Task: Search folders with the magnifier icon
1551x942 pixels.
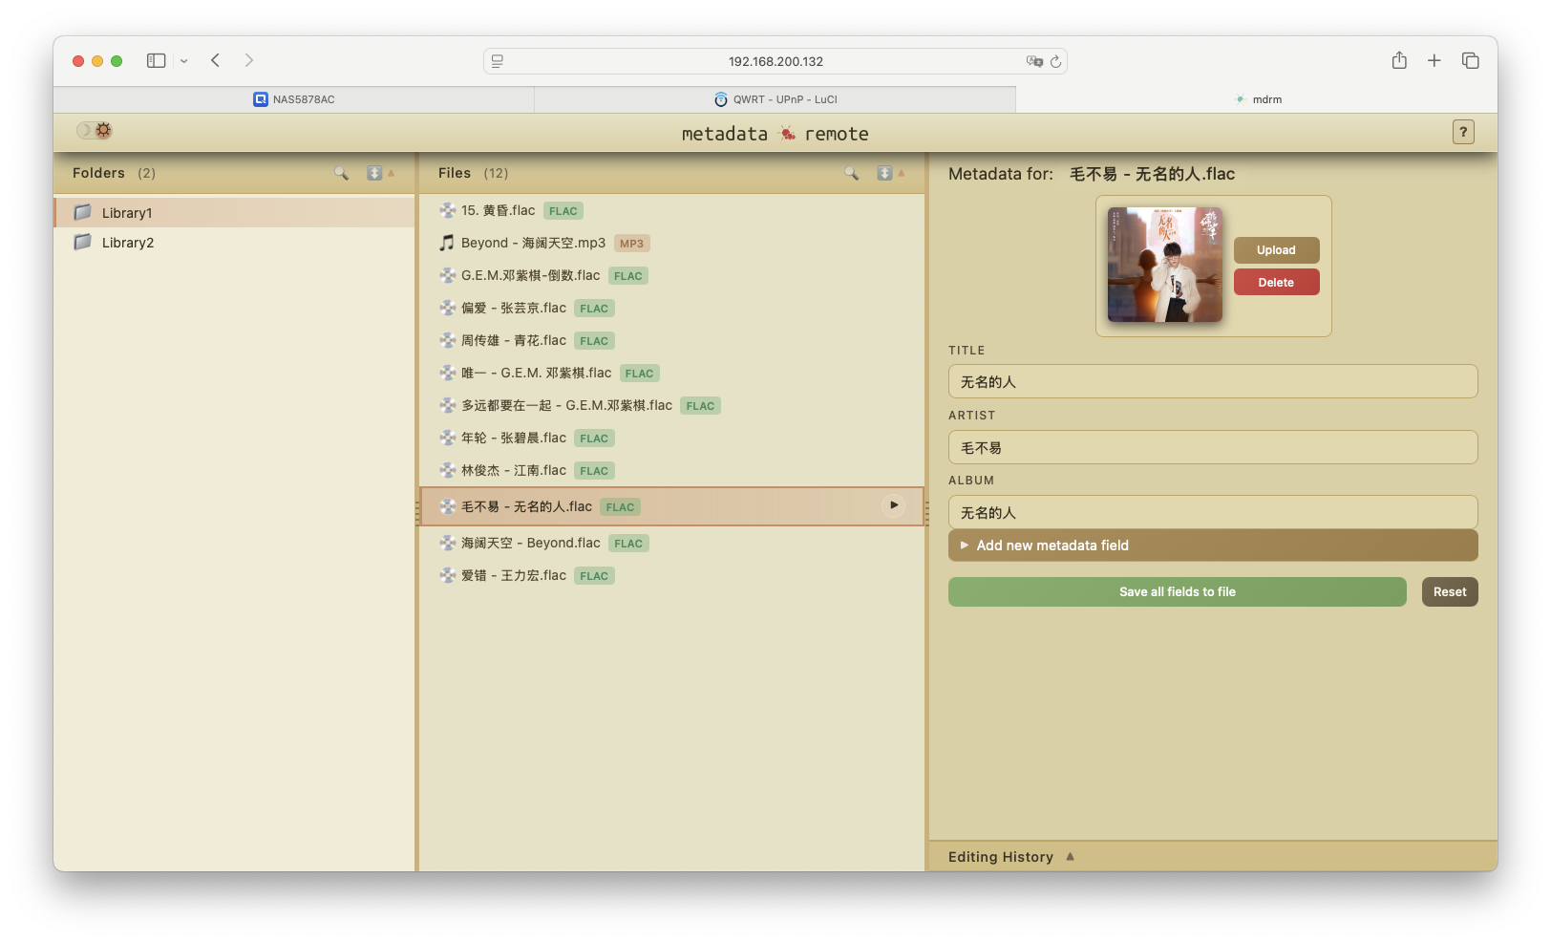Action: [x=341, y=173]
